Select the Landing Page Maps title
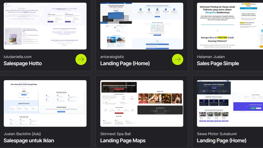The width and height of the screenshot is (263, 148). [123, 141]
